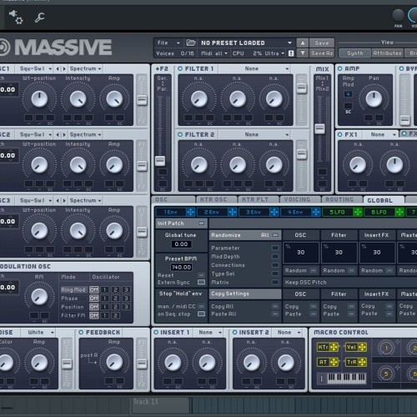Switch to the ROUTING tab
Image resolution: width=417 pixels, height=417 pixels.
pos(341,199)
